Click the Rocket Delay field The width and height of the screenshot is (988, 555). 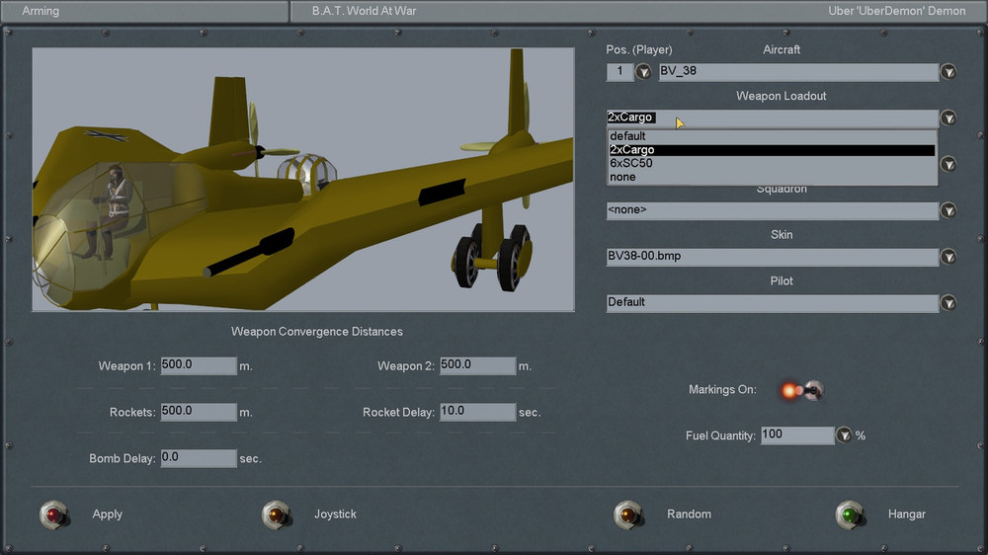(477, 412)
